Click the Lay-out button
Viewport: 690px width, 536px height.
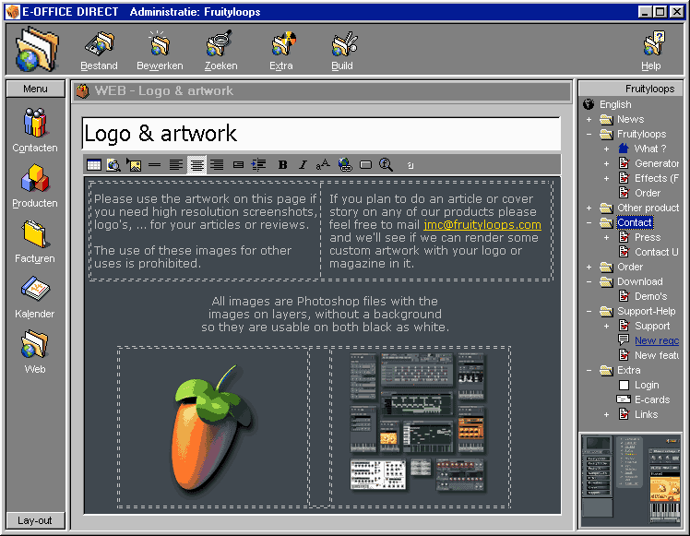coord(35,520)
